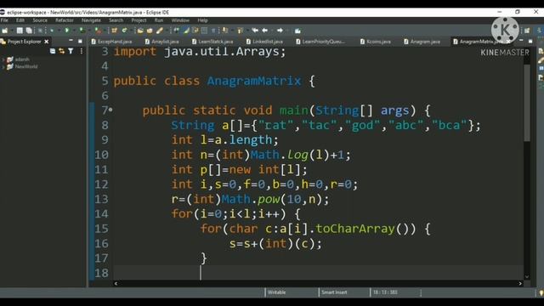Toggle Mark Occurrences highlighter icon
The height and width of the screenshot is (306, 544).
187,31
